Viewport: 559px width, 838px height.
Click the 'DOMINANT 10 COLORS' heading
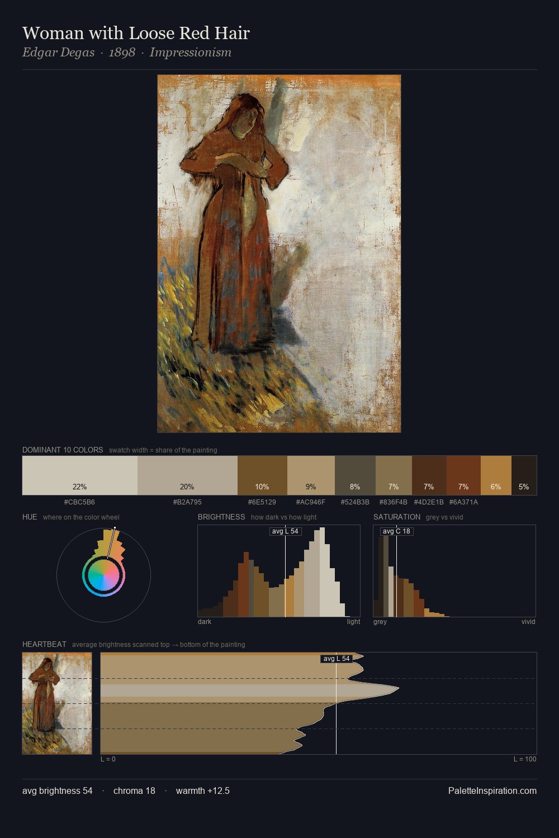[x=63, y=450]
